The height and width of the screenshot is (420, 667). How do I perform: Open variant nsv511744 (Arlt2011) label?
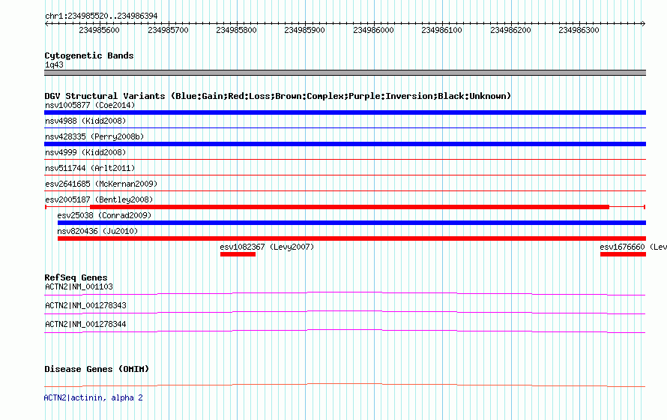(x=90, y=168)
